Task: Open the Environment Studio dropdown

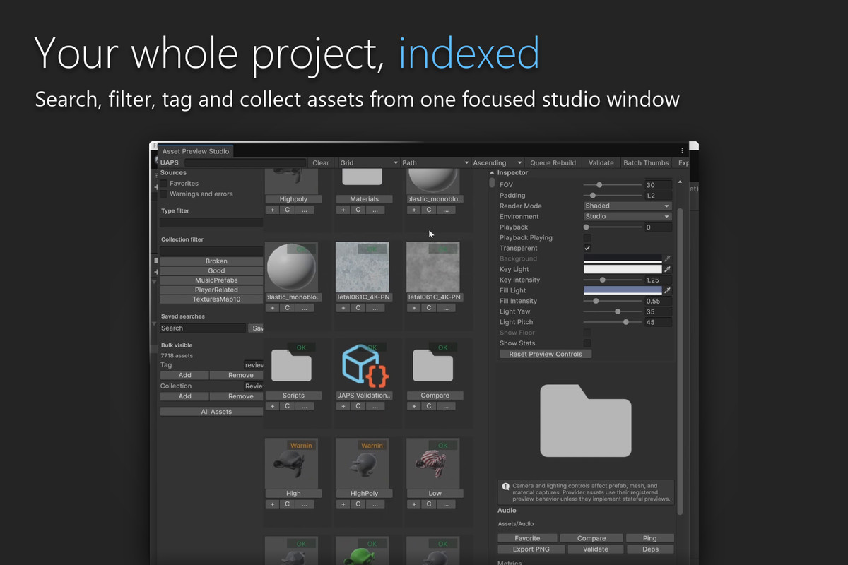Action: click(628, 217)
